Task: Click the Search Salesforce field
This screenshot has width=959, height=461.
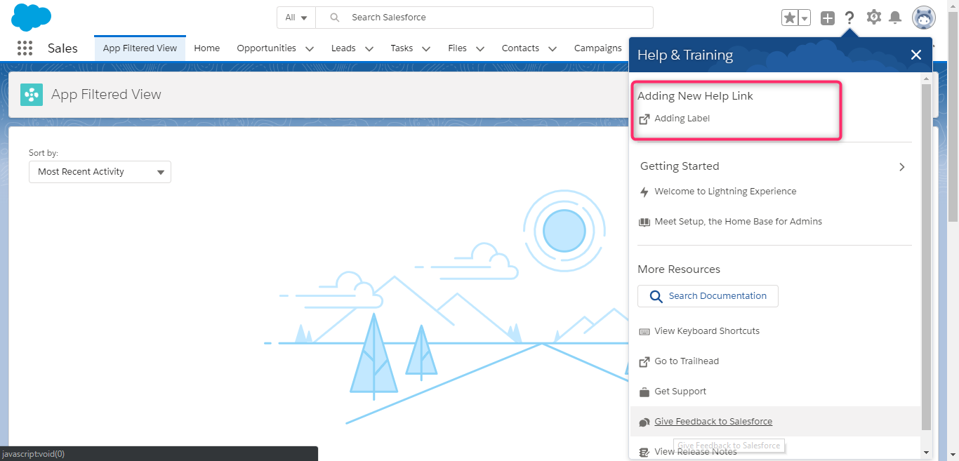Action: [484, 18]
